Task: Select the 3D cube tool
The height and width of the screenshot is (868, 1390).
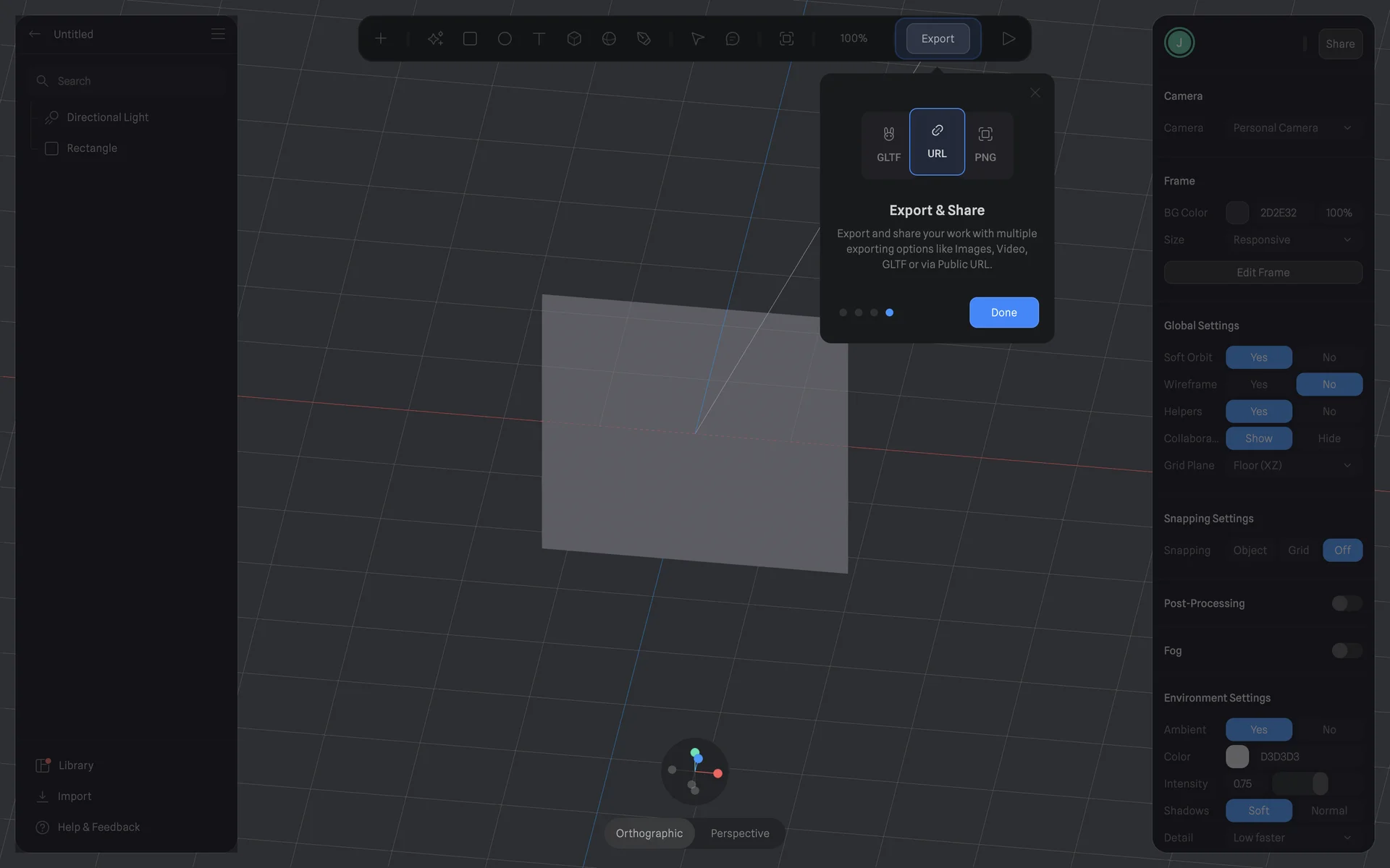Action: pyautogui.click(x=574, y=38)
